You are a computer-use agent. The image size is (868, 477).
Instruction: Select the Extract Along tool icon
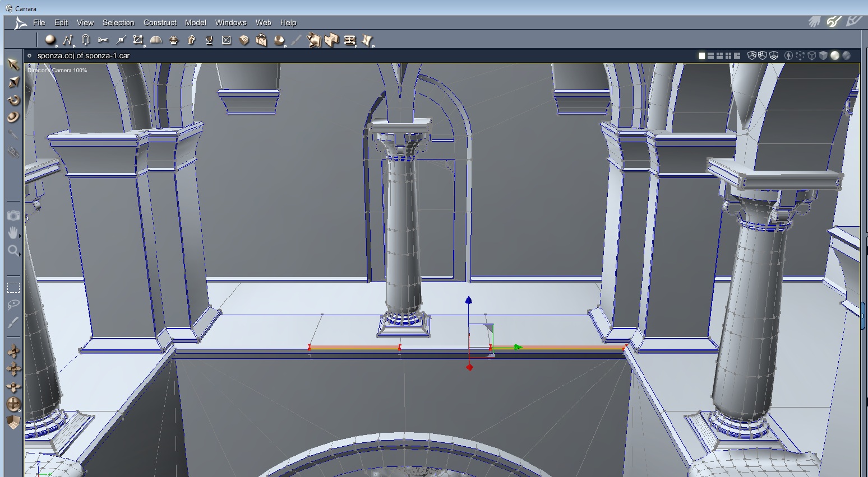[138, 40]
